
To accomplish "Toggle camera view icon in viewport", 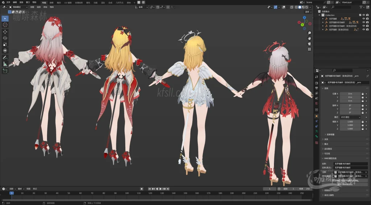I will click(x=309, y=44).
